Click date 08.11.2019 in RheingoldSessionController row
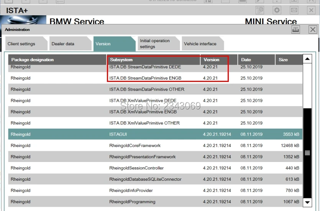The image size is (320, 211). click(x=251, y=168)
